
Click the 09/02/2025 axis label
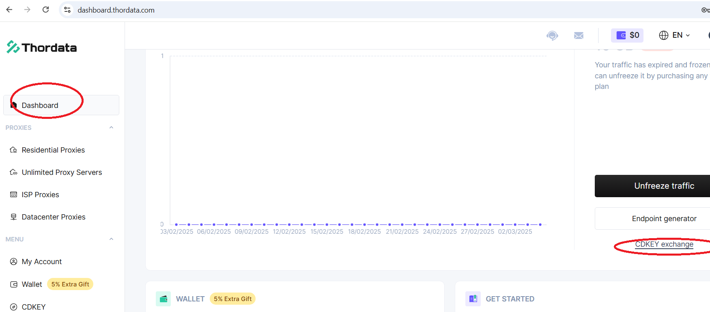point(252,232)
